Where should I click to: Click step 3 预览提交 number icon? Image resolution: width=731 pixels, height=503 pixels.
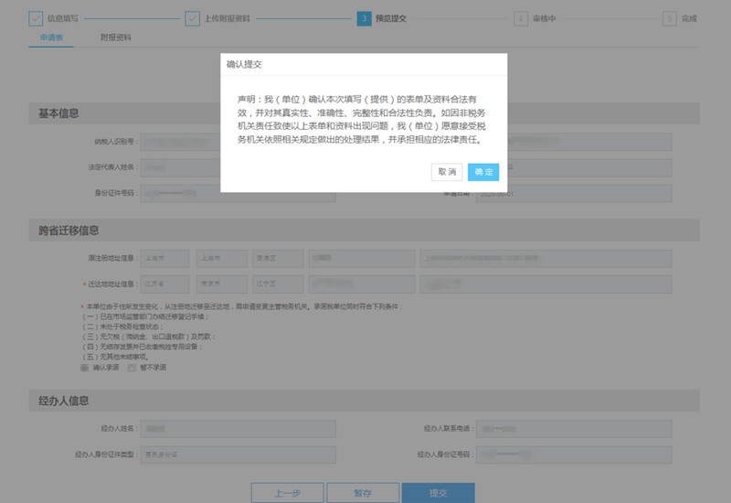[x=365, y=18]
